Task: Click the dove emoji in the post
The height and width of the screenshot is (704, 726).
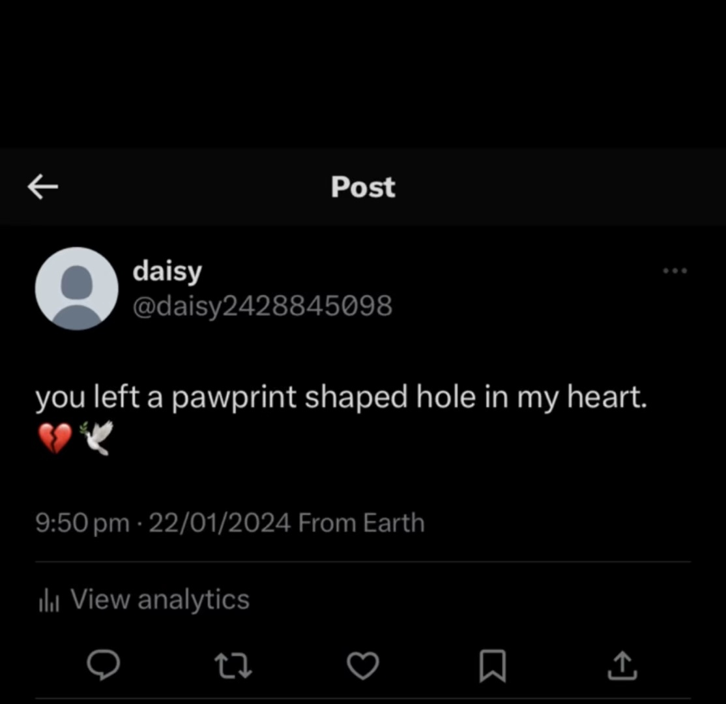Action: tap(96, 437)
